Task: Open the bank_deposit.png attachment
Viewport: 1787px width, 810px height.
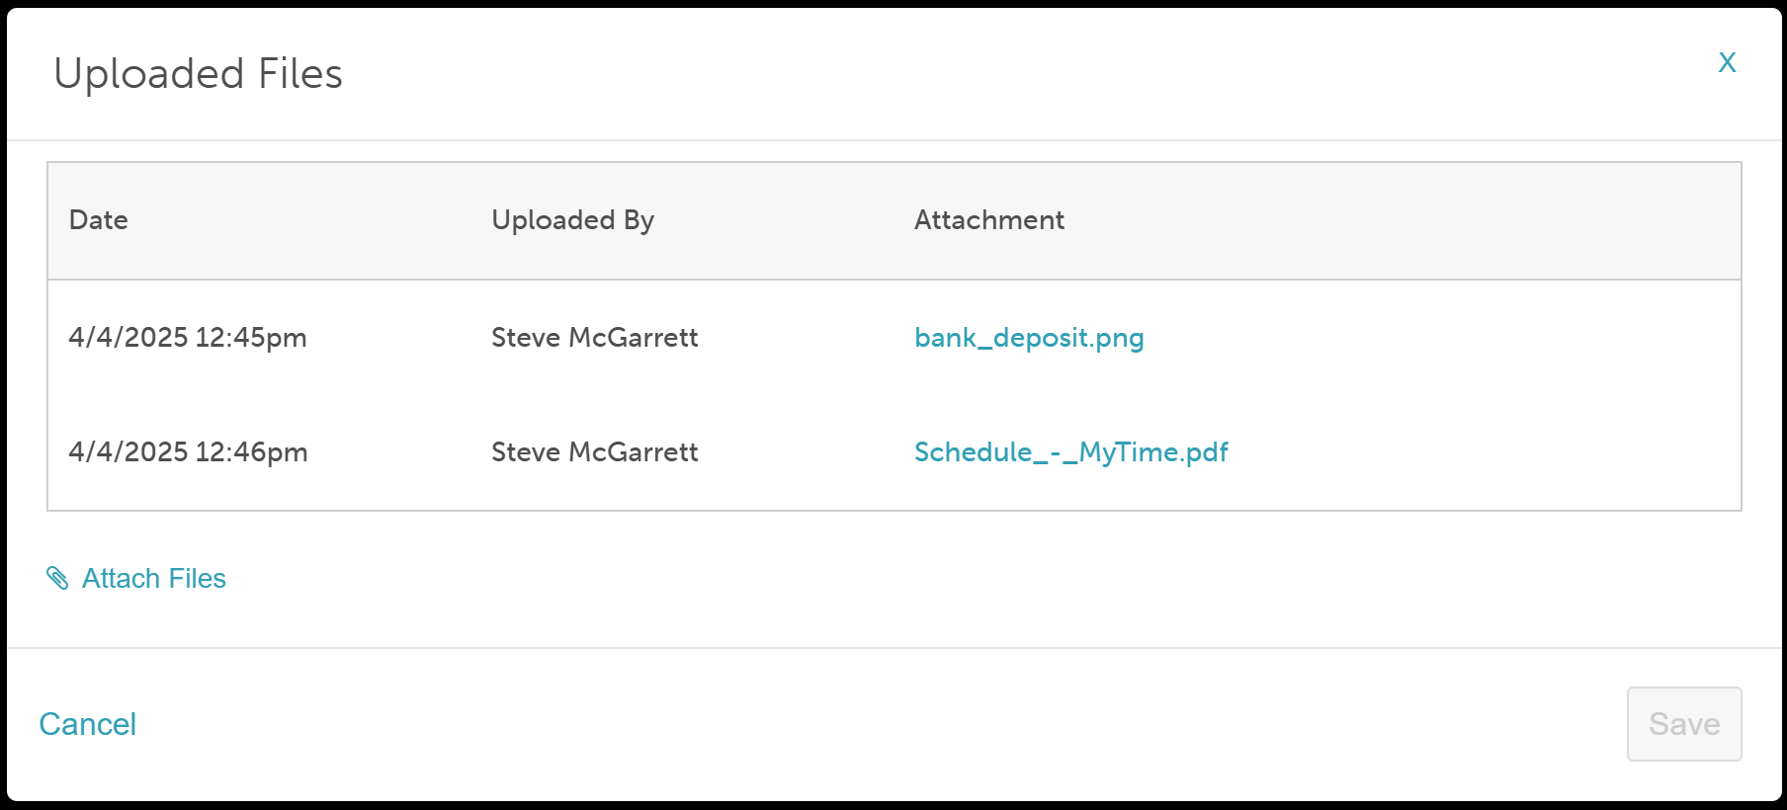Action: (1029, 338)
